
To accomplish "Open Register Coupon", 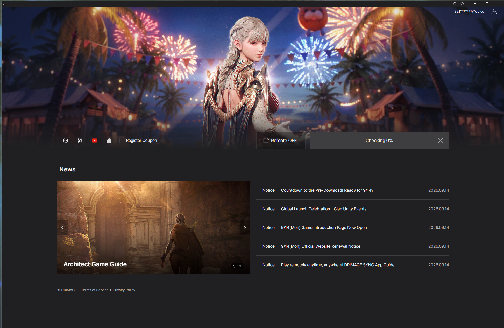I will pos(141,141).
